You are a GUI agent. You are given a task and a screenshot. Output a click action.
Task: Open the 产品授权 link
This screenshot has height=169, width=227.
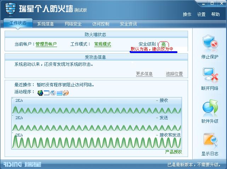pos(174,152)
